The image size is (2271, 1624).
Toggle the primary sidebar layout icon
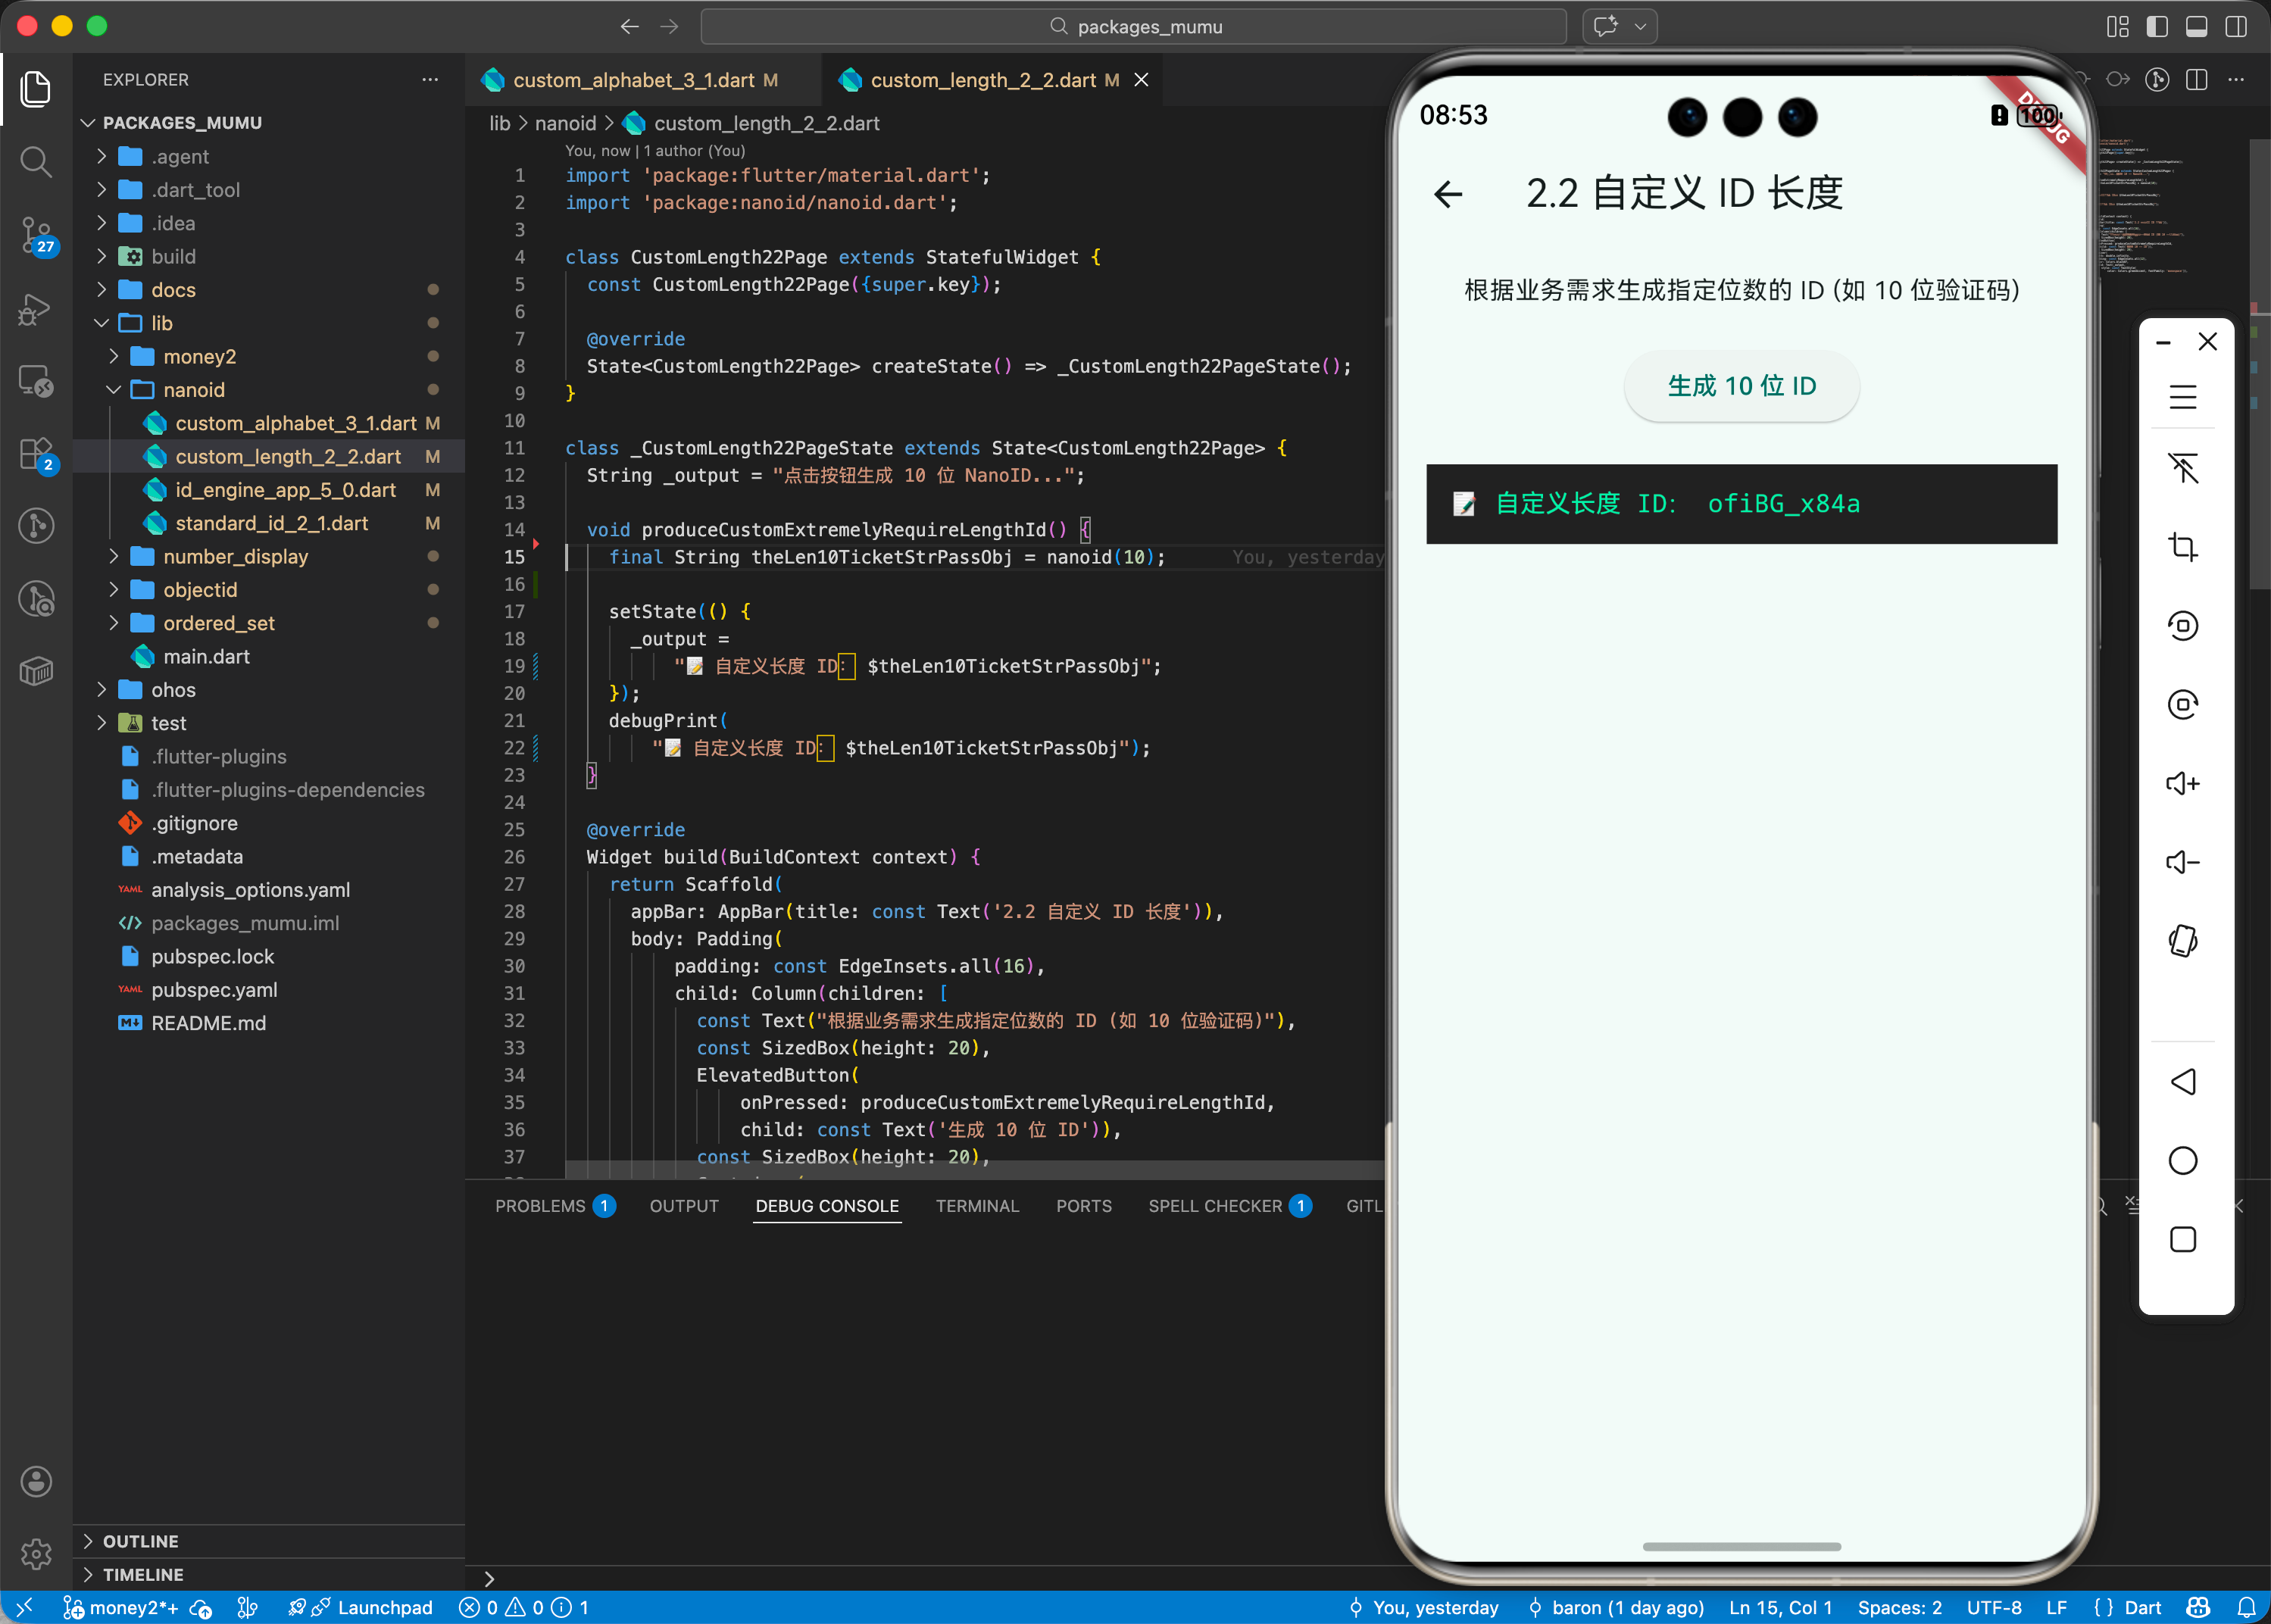tap(2157, 27)
